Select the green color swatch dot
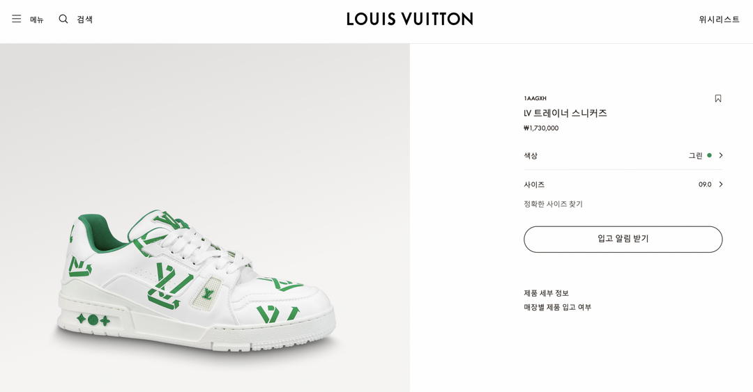This screenshot has height=392, width=753. 709,155
